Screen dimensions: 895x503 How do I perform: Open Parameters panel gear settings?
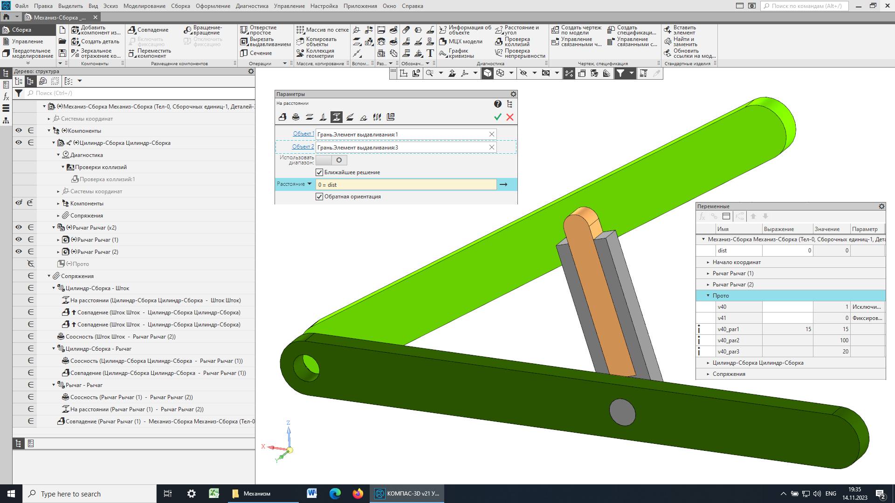click(513, 94)
